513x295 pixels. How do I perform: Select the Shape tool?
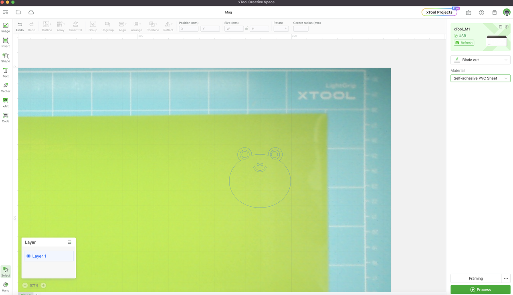click(x=6, y=58)
